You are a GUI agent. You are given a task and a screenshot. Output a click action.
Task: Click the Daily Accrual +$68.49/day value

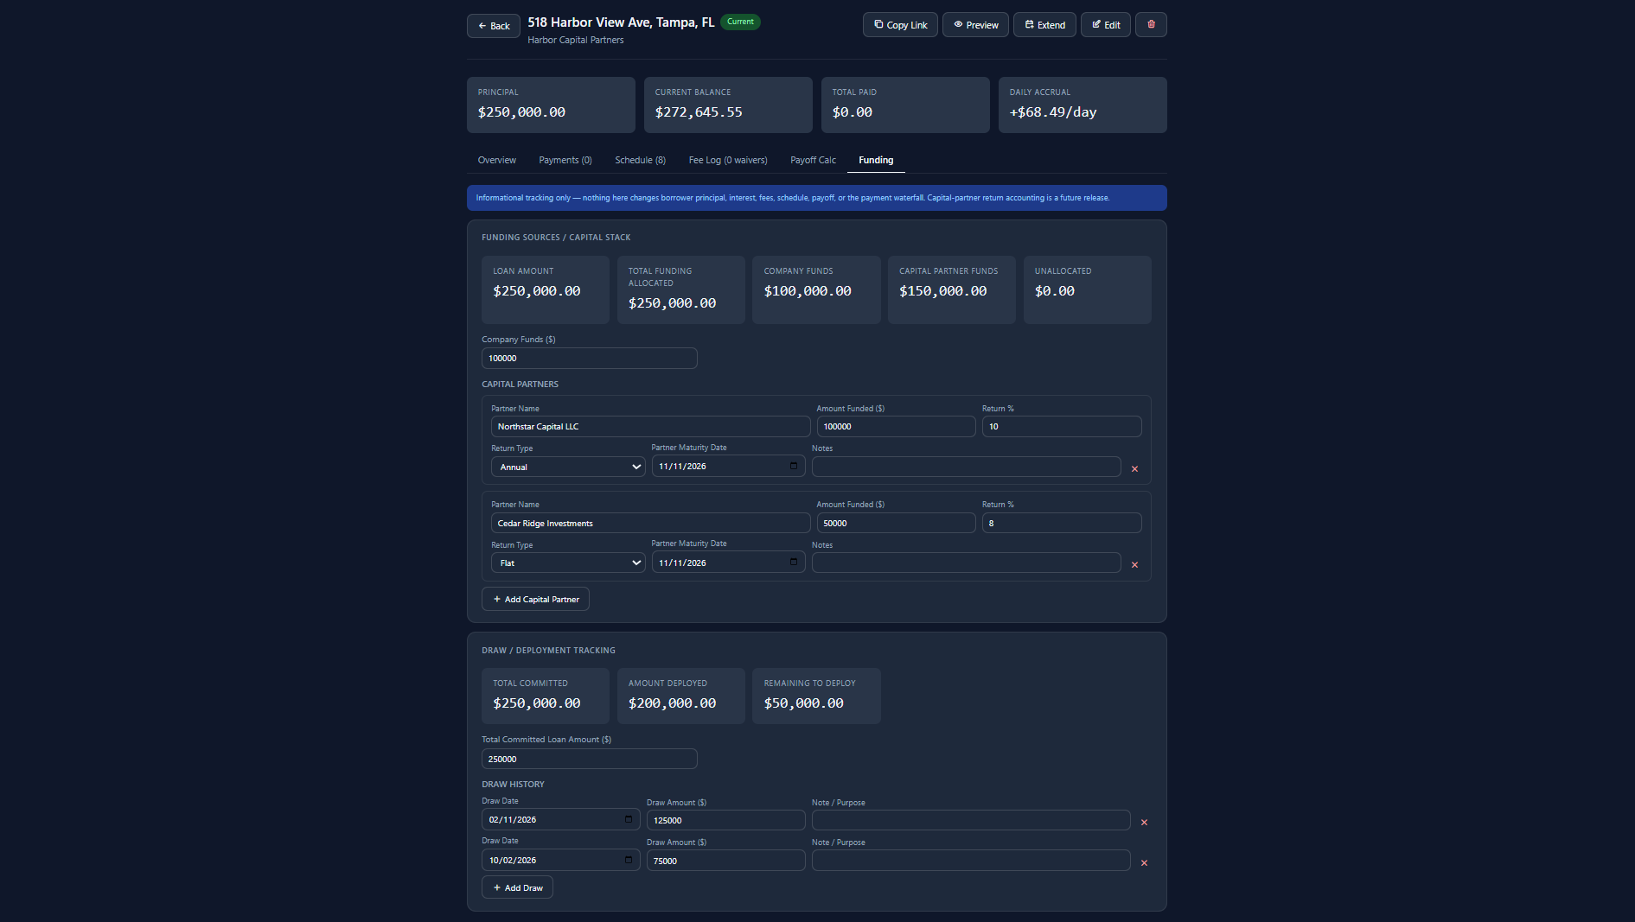[1052, 112]
